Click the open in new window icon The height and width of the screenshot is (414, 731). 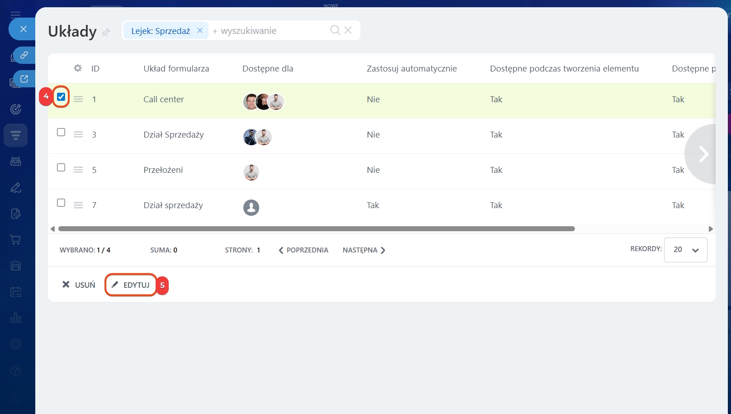(24, 79)
